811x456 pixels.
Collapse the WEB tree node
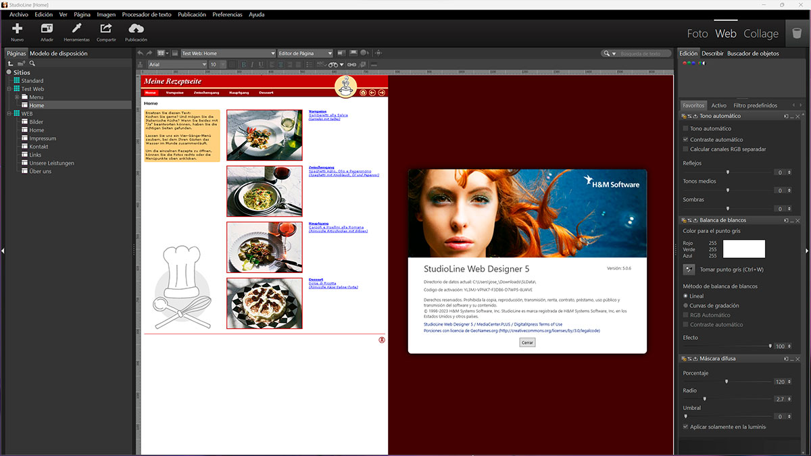pos(9,113)
